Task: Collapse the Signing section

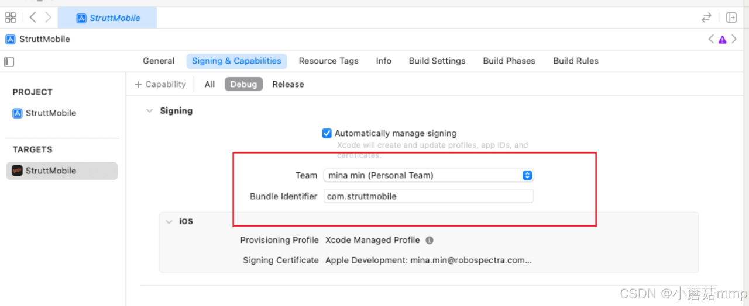Action: (150, 110)
